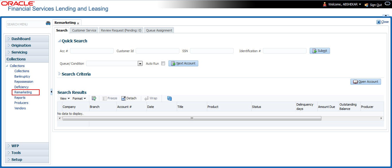
Task: Switch to the Customer Service tab
Action: (84, 30)
